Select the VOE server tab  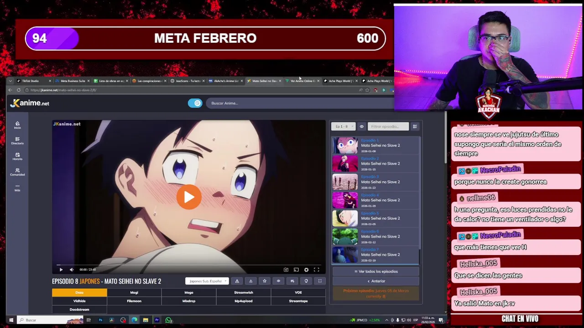298,292
